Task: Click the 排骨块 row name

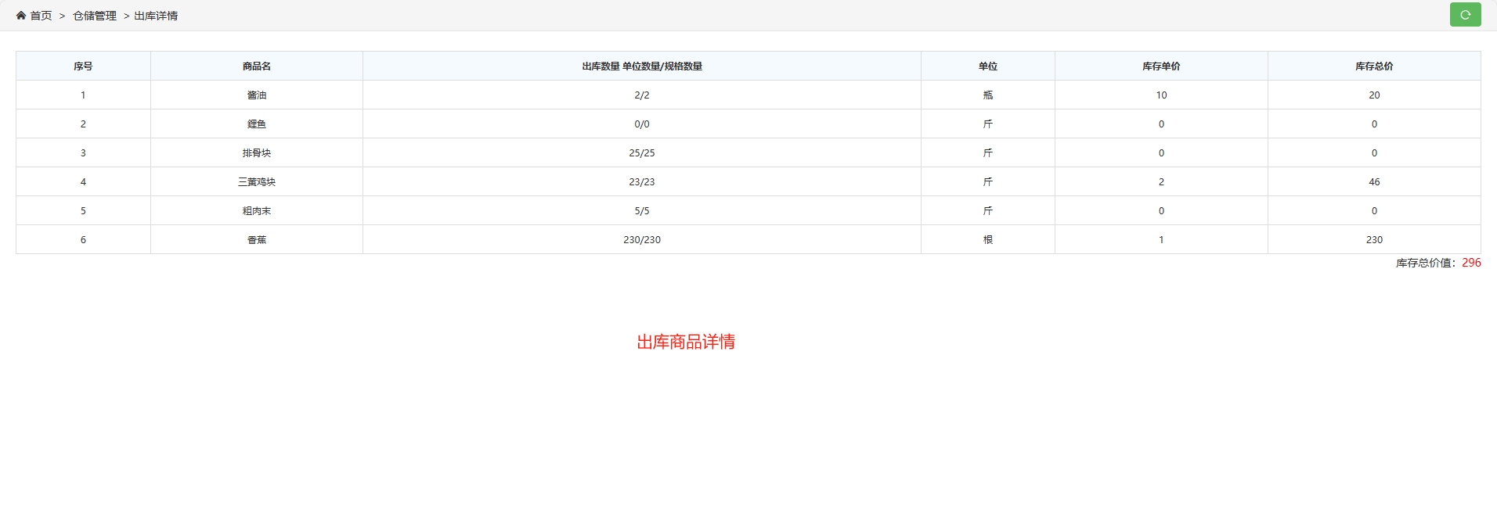Action: pos(257,153)
